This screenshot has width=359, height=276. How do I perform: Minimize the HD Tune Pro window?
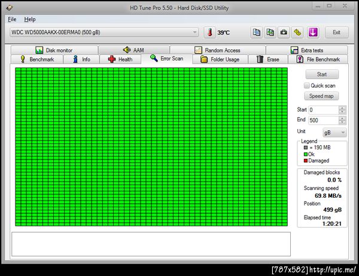pos(318,6)
